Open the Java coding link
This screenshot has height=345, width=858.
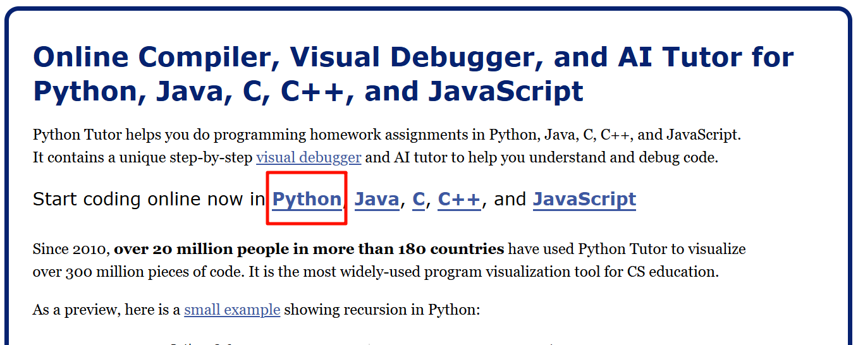pyautogui.click(x=377, y=200)
